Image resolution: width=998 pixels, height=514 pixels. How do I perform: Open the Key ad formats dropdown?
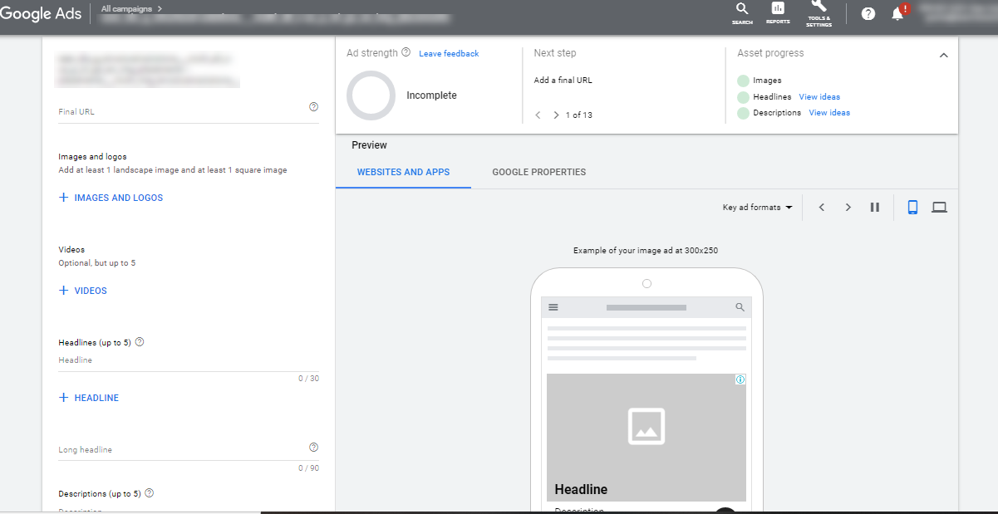tap(757, 208)
